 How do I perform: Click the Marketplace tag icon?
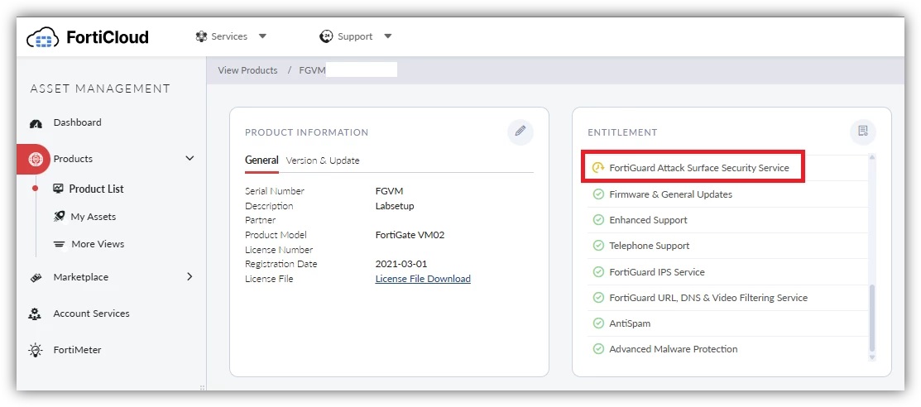coord(36,277)
